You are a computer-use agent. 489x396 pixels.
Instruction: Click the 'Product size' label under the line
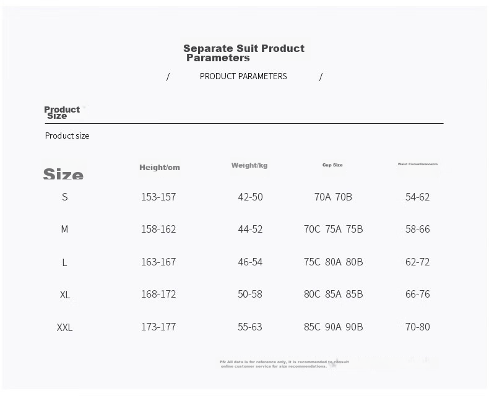[x=67, y=136]
